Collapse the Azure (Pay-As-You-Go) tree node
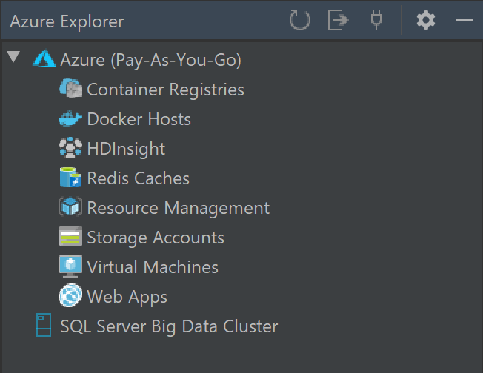 [x=13, y=57]
